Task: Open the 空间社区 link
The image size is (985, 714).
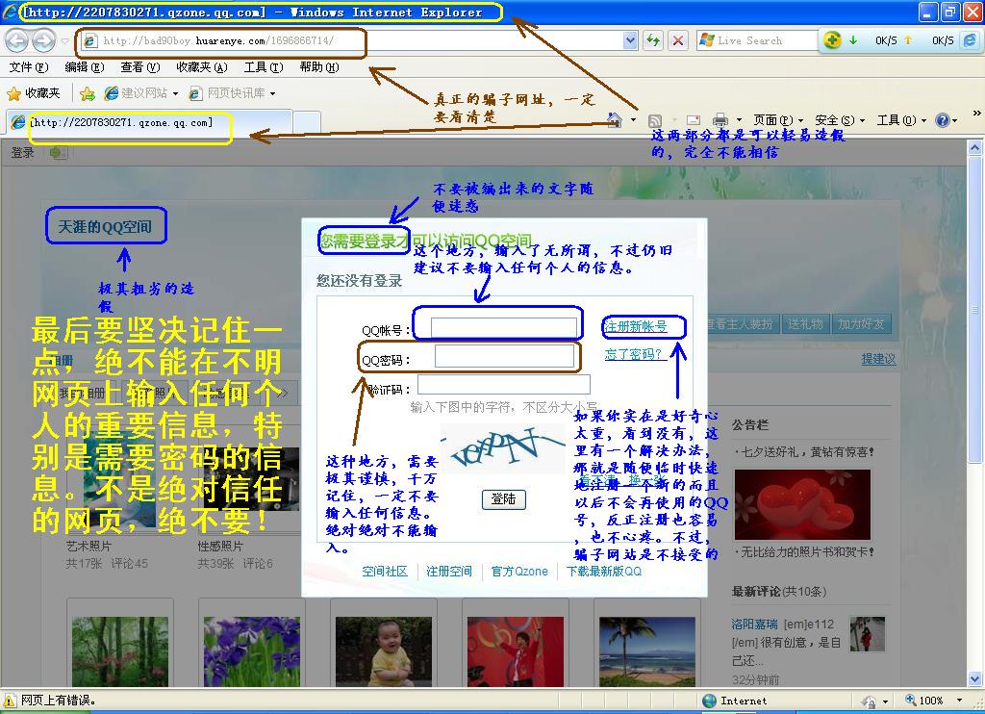Action: [x=385, y=572]
